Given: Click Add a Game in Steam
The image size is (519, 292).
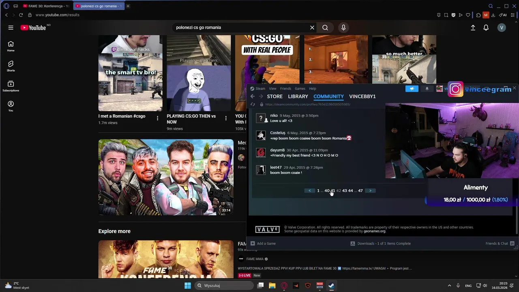Looking at the screenshot, I should [x=263, y=243].
